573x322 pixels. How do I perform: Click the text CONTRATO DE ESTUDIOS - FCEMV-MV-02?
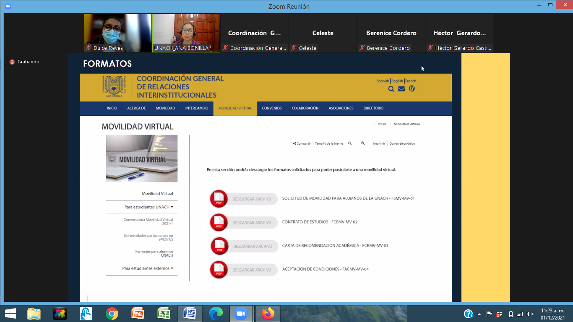coord(320,222)
